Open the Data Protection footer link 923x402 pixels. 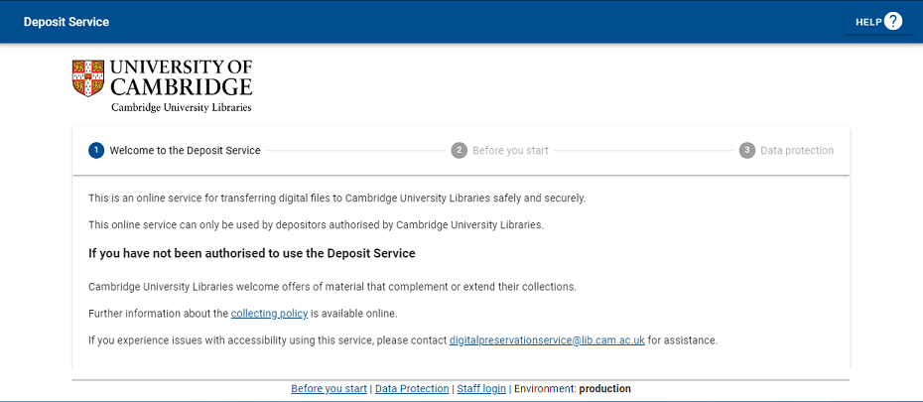tap(412, 388)
